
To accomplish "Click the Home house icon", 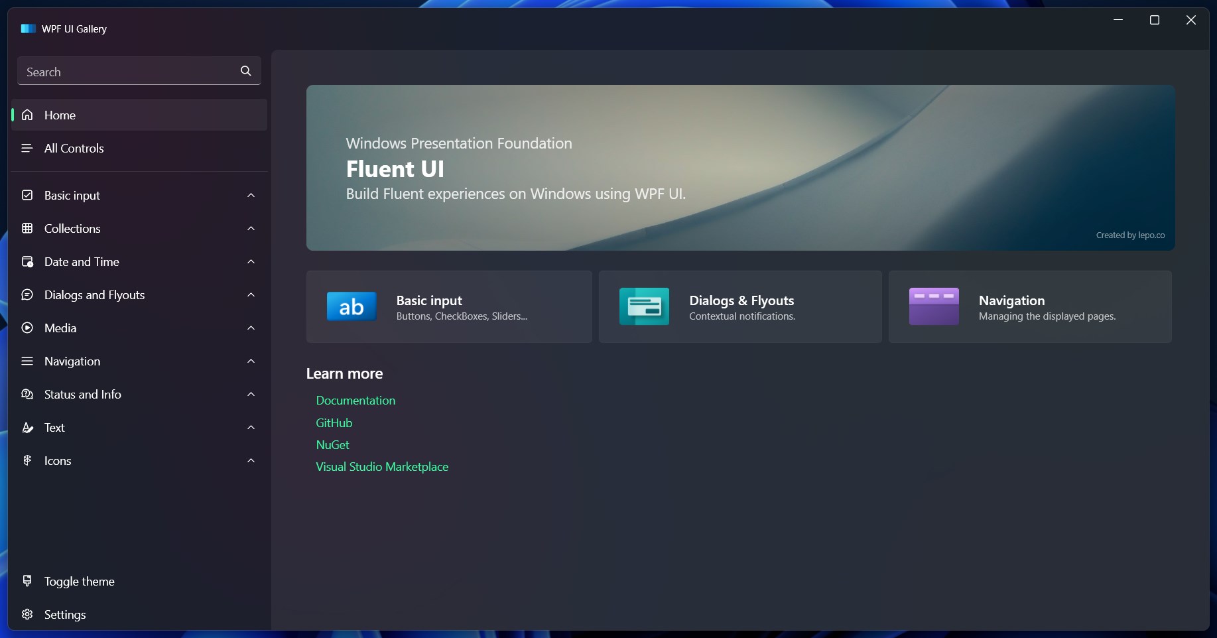I will coord(27,115).
